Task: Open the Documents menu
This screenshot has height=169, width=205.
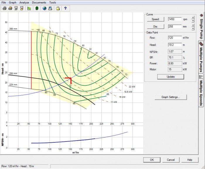Action: click(x=39, y=2)
